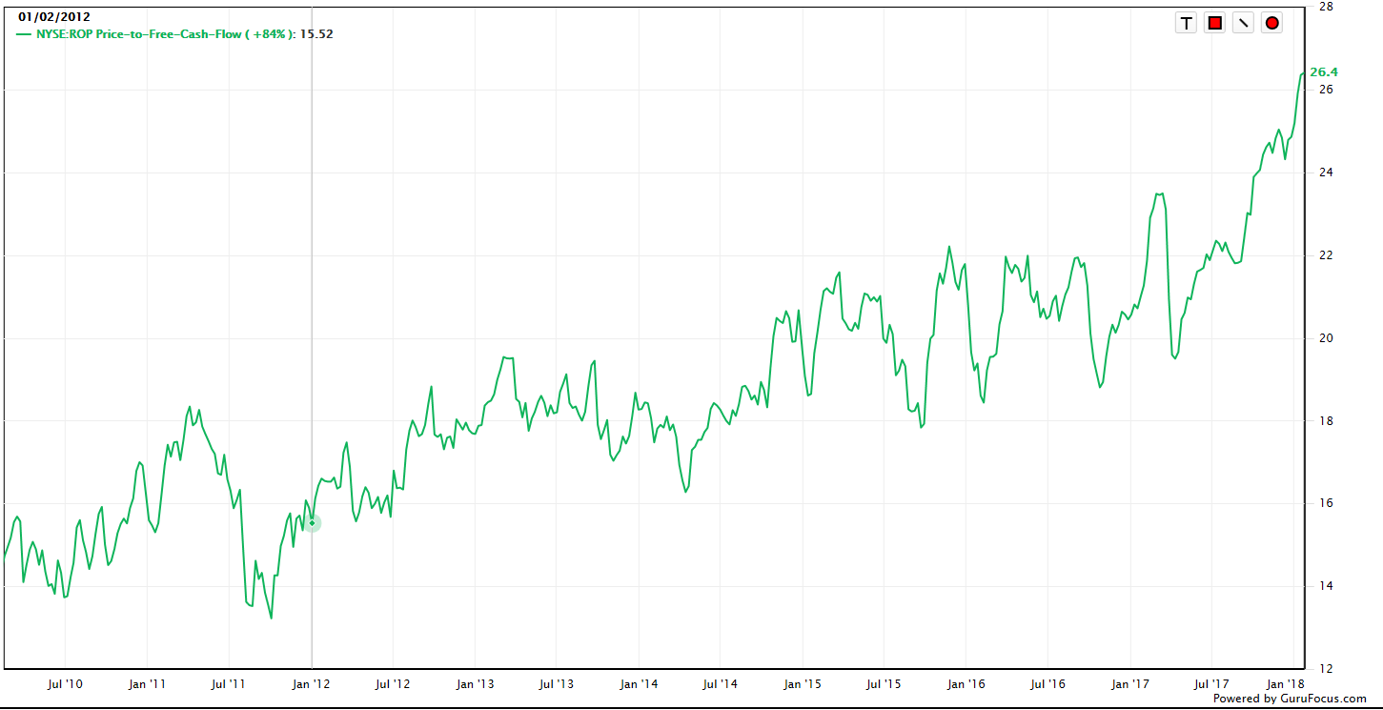
Task: Select the Text annotation tool
Action: pyautogui.click(x=1186, y=23)
